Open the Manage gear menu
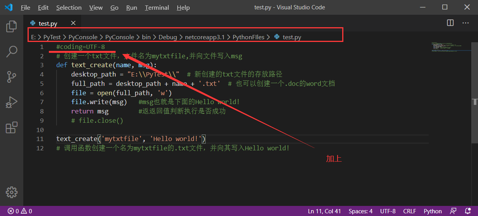Image resolution: width=478 pixels, height=216 pixels. [12, 192]
